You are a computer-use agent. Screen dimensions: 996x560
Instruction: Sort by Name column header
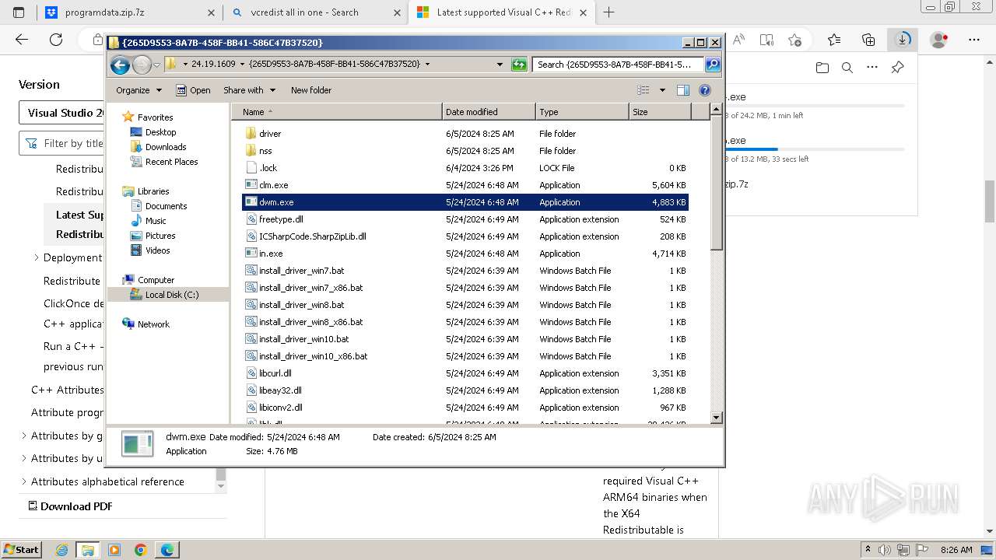(x=336, y=112)
